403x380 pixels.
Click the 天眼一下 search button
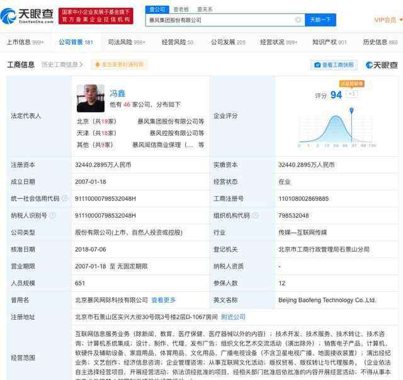pos(321,20)
